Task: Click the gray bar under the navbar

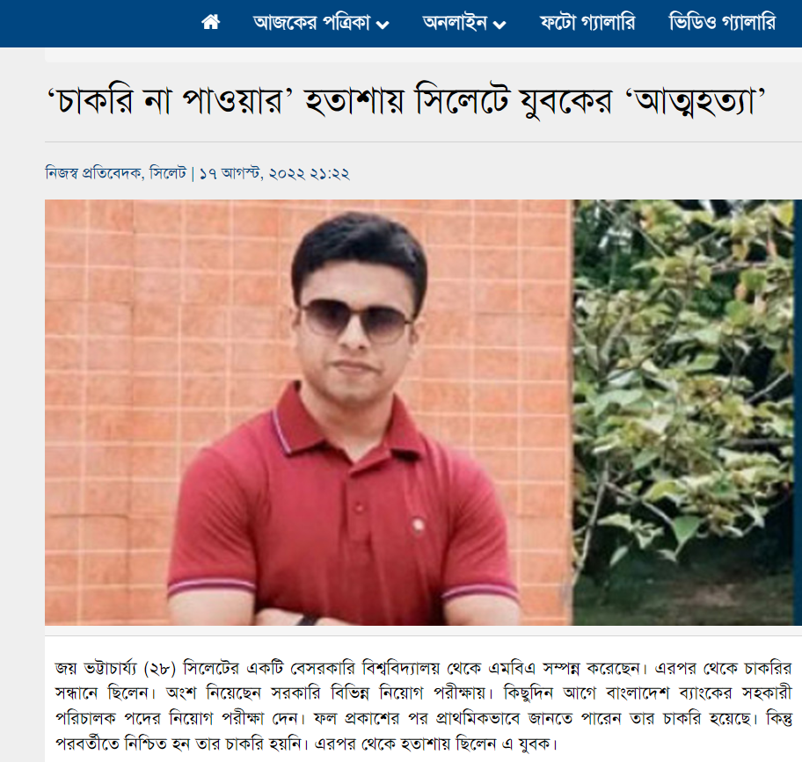Action: [423, 54]
